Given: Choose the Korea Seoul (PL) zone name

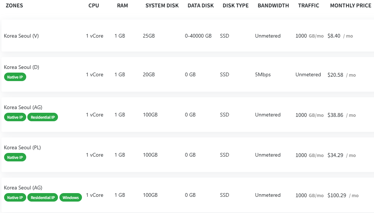Looking at the screenshot, I should click(x=22, y=148).
